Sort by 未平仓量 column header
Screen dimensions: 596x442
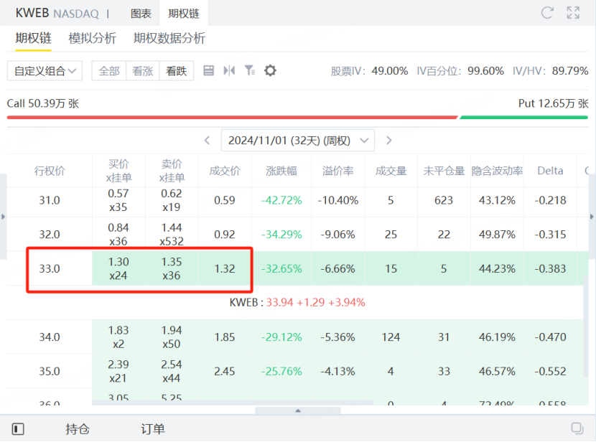tap(444, 171)
